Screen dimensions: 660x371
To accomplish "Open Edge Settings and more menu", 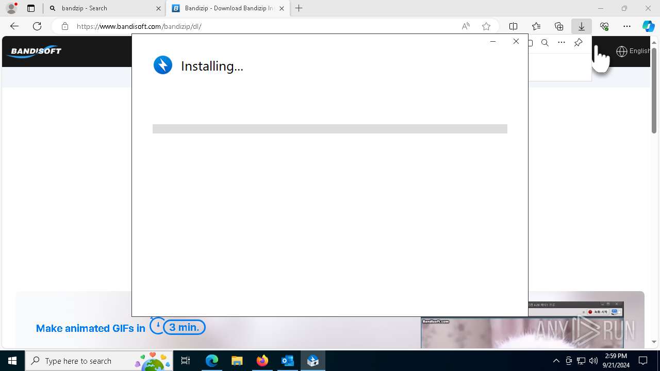I will click(627, 26).
